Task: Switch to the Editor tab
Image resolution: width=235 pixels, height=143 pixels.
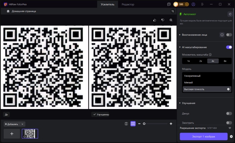Action: tap(128, 4)
